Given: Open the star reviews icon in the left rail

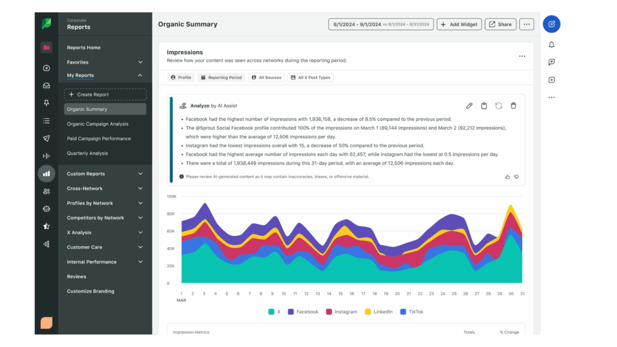Looking at the screenshot, I should click(x=46, y=226).
